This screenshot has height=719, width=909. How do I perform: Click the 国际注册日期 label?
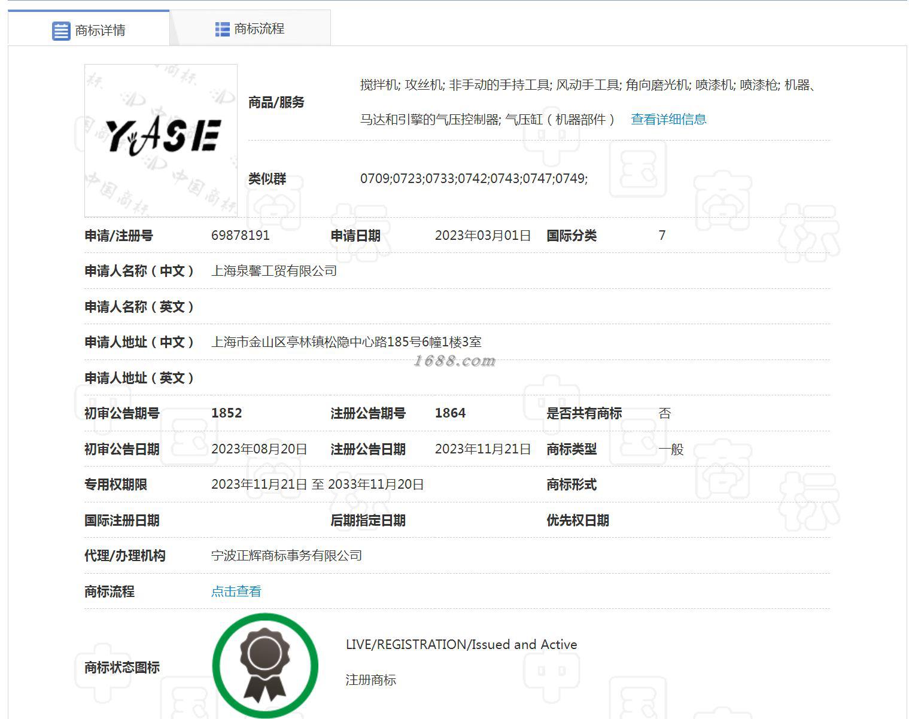point(122,520)
